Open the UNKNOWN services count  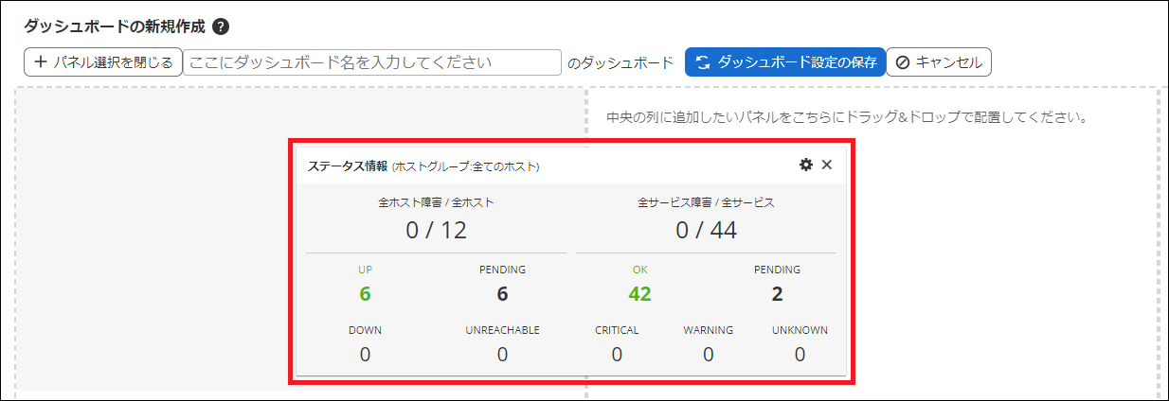(800, 355)
